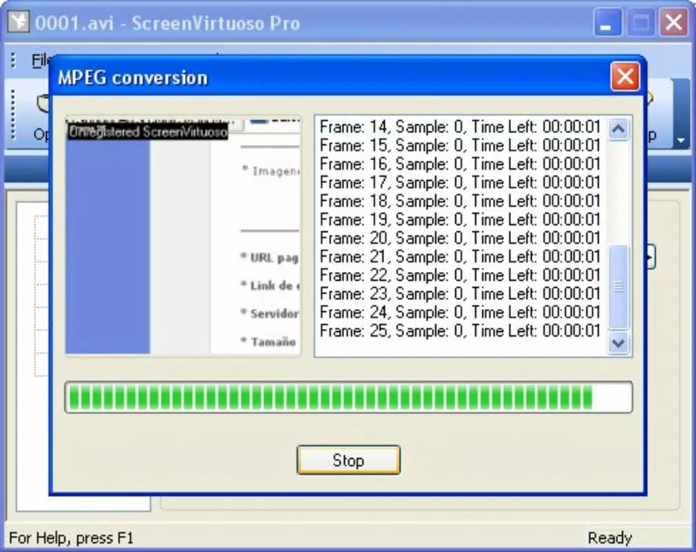Select the Frame: 17 log line
696x552 pixels.
pyautogui.click(x=460, y=183)
